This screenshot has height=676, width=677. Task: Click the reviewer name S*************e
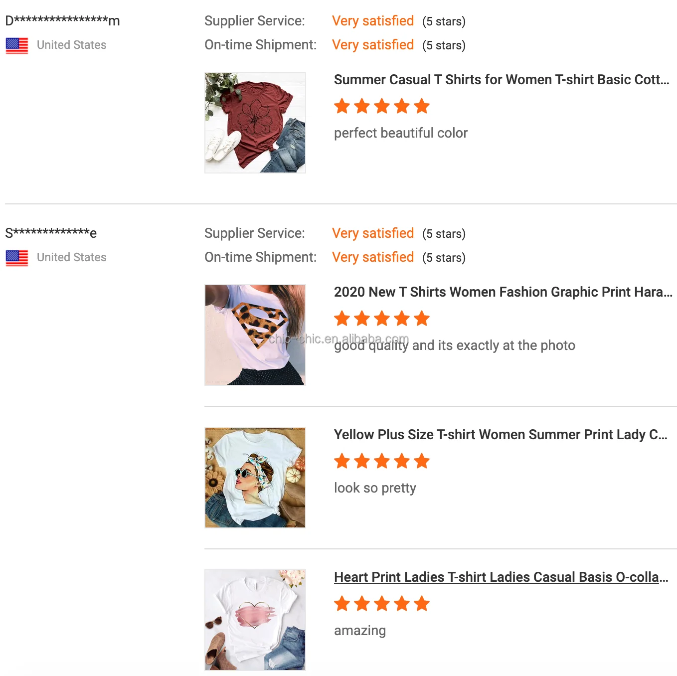tap(51, 233)
